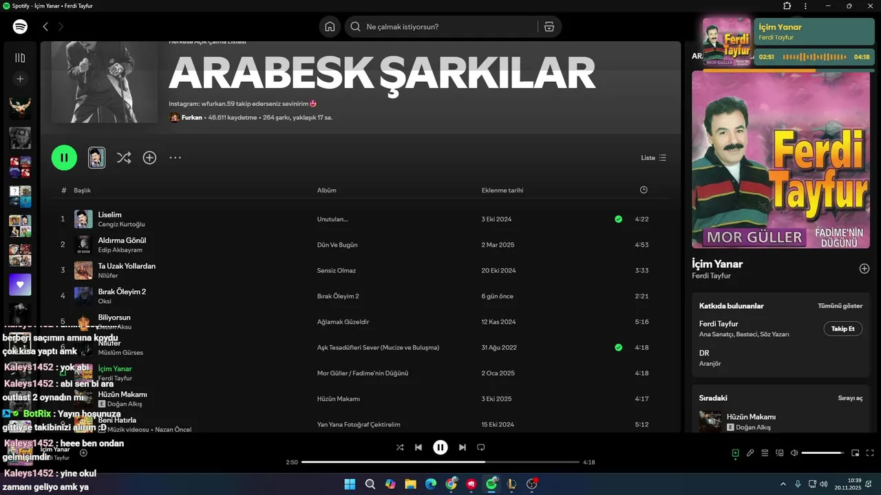Sort tracks by Başlık column header
The height and width of the screenshot is (495, 881).
point(83,190)
